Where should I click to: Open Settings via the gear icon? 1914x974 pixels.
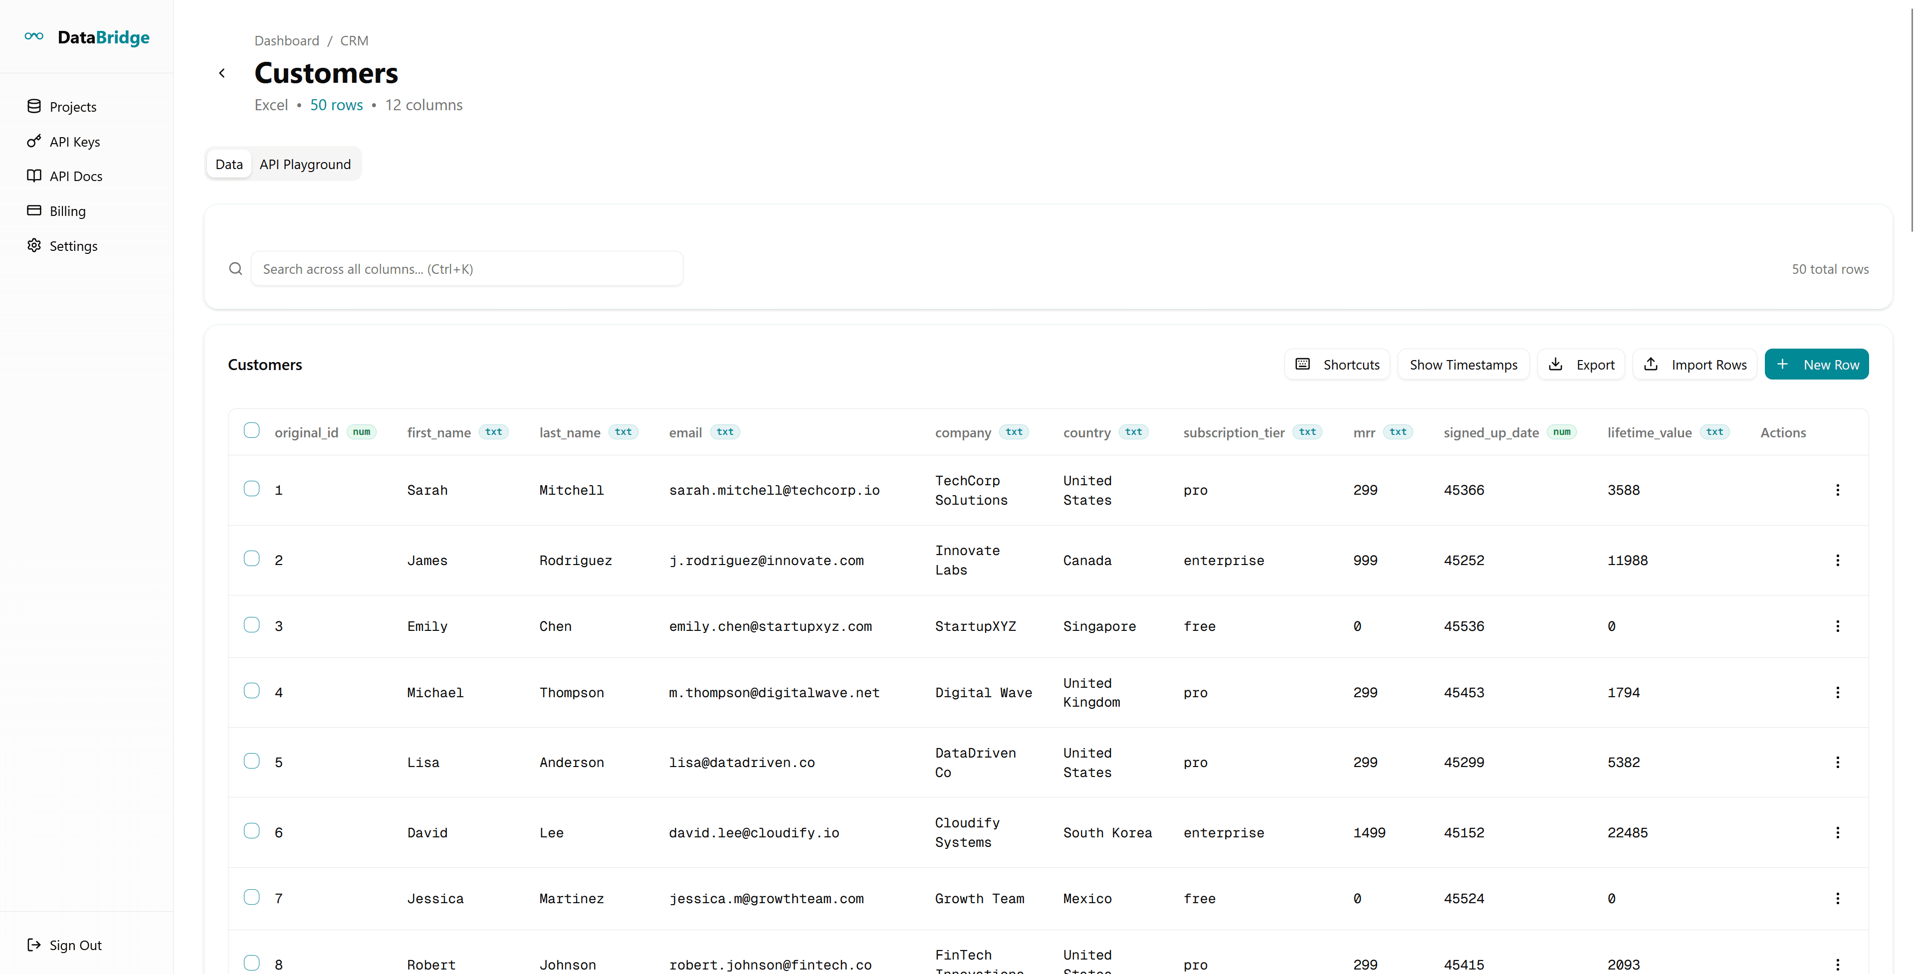[34, 245]
